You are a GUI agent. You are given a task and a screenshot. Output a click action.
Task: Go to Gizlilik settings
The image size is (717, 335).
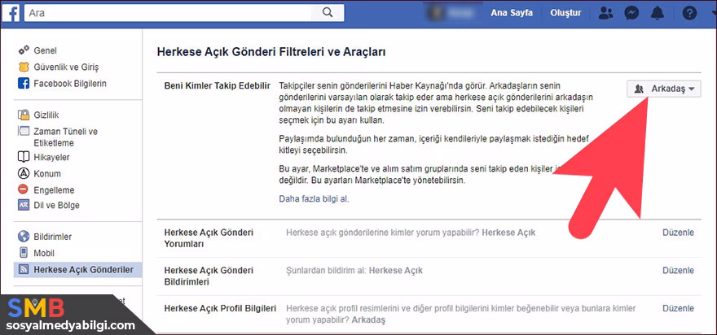coord(46,115)
